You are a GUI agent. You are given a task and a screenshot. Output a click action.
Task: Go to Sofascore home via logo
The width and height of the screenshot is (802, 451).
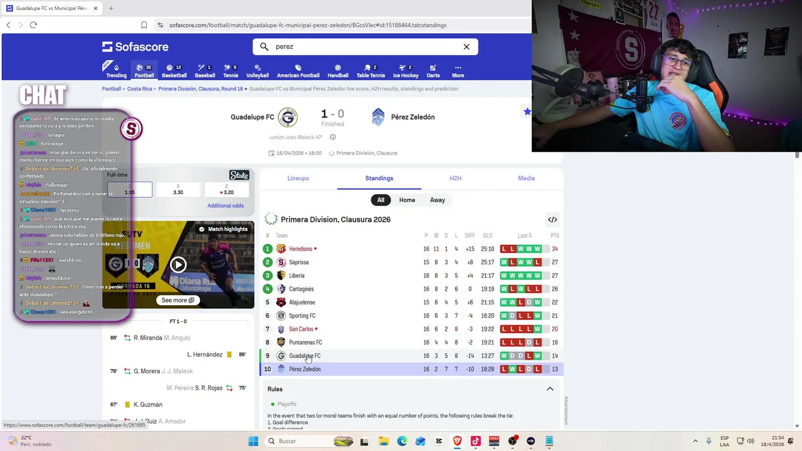click(135, 46)
